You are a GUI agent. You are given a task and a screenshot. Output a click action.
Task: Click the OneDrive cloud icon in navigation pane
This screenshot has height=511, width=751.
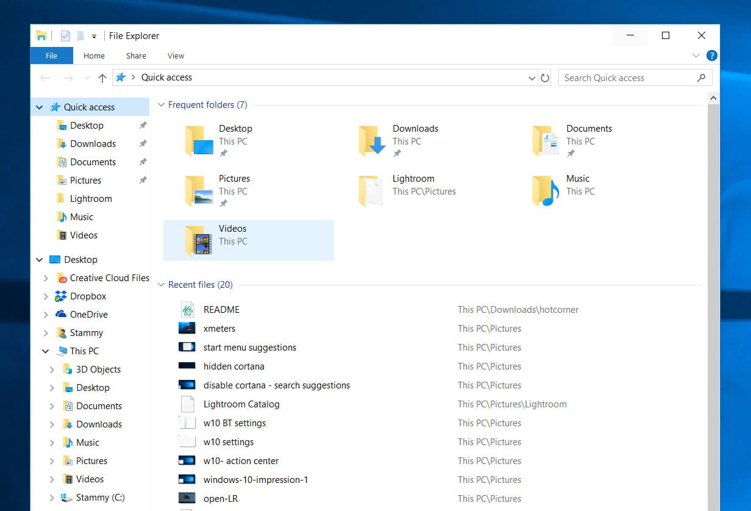61,315
